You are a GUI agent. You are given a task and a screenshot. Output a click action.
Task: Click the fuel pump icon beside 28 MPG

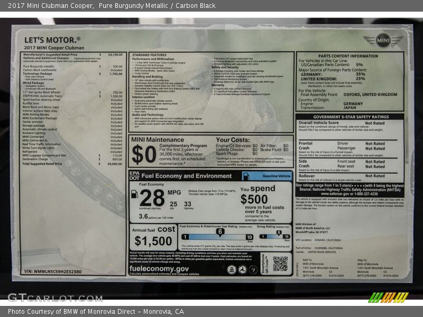[x=135, y=194]
